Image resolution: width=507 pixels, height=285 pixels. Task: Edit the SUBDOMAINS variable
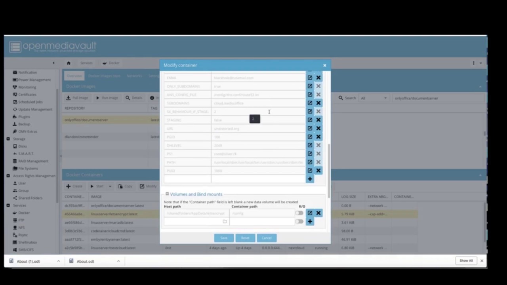tap(310, 103)
